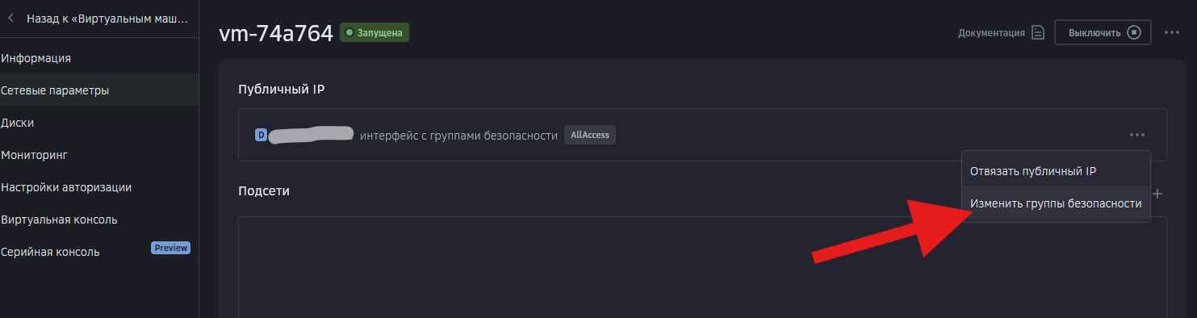Image resolution: width=1197 pixels, height=318 pixels.
Task: Open the Documentation page icon
Action: [x=1038, y=33]
